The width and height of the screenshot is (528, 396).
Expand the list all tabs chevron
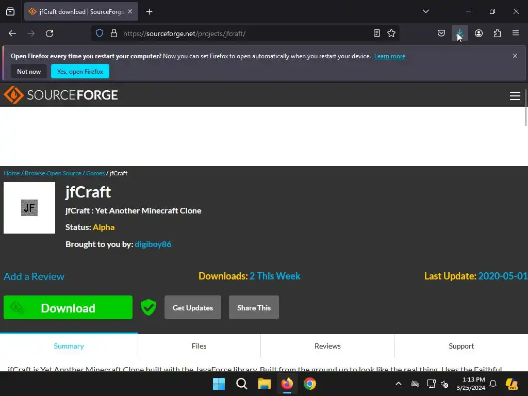[425, 11]
